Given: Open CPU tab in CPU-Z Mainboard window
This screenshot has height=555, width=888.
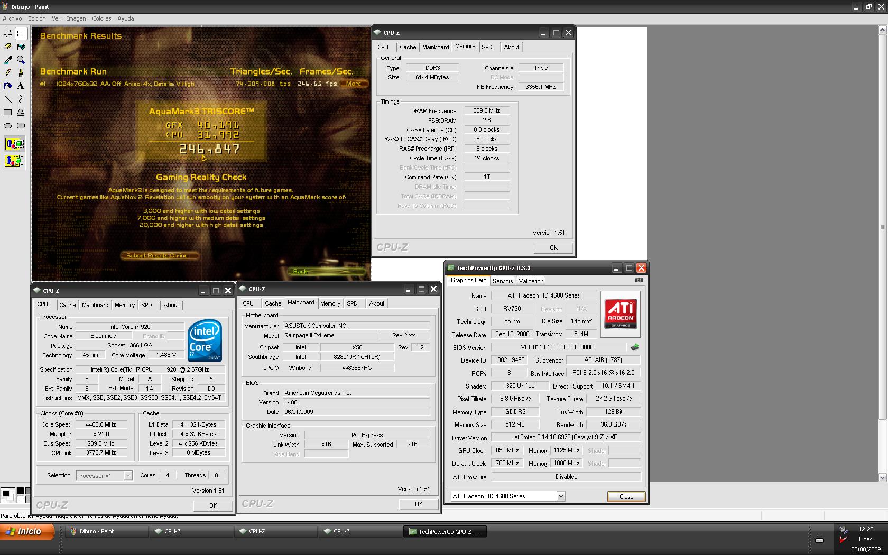Looking at the screenshot, I should [248, 303].
